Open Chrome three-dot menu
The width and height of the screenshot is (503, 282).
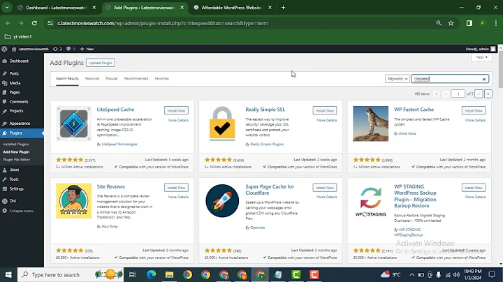pyautogui.click(x=496, y=23)
